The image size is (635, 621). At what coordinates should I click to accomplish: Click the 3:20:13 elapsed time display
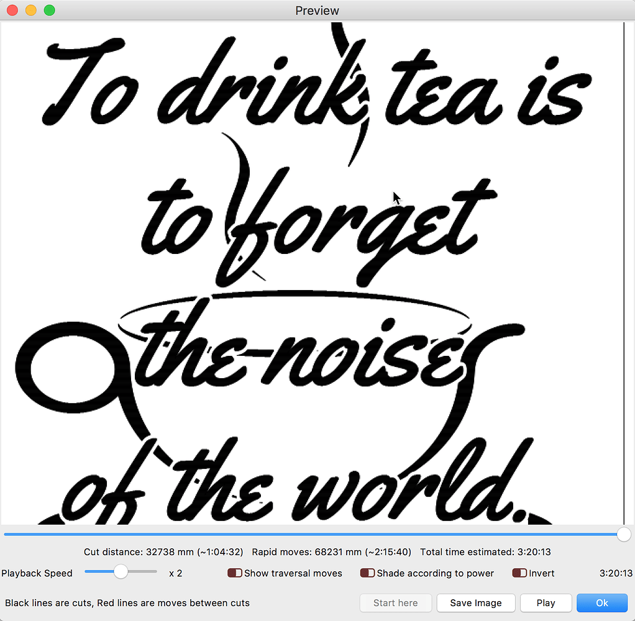615,573
